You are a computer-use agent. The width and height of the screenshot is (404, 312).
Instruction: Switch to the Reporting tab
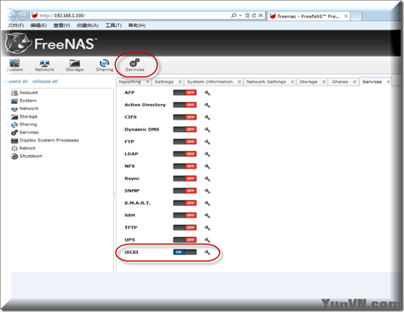[130, 82]
